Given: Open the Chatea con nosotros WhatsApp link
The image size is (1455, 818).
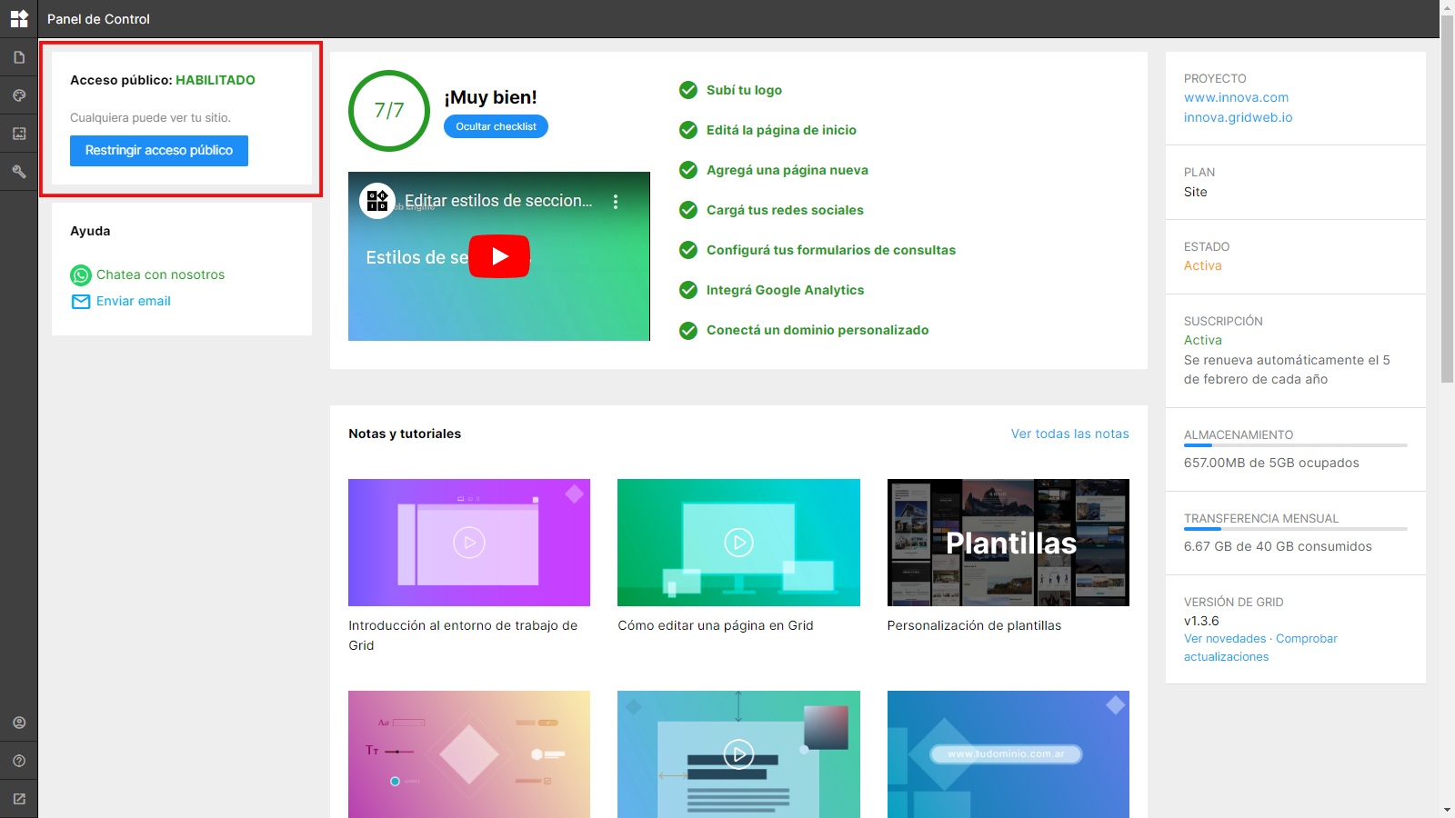Looking at the screenshot, I should tap(160, 274).
